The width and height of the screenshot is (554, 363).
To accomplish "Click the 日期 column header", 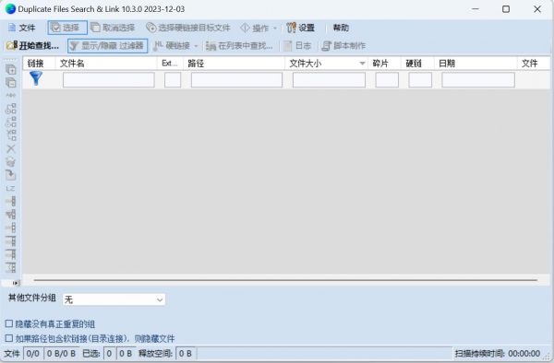I will coord(476,64).
